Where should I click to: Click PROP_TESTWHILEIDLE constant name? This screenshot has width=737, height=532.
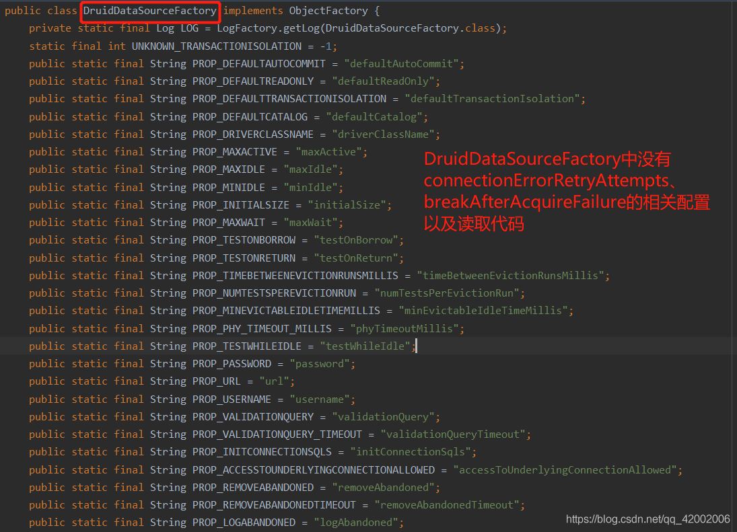pyautogui.click(x=247, y=346)
